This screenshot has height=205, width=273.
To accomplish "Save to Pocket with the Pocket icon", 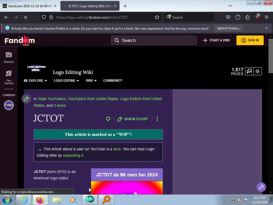I will pyautogui.click(x=228, y=17).
